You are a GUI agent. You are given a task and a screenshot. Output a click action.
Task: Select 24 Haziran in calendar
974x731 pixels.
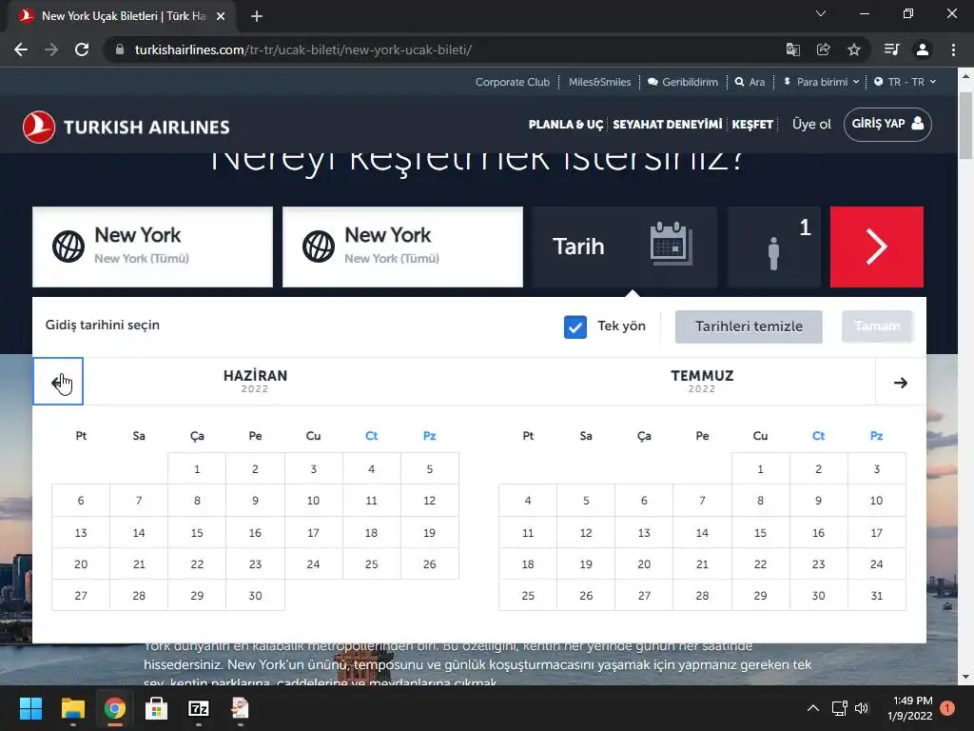313,564
